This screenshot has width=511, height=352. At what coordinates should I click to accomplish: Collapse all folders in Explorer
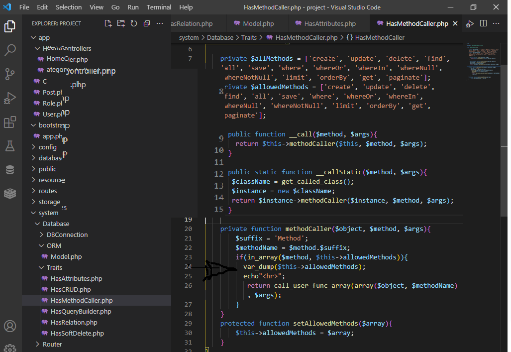(147, 23)
